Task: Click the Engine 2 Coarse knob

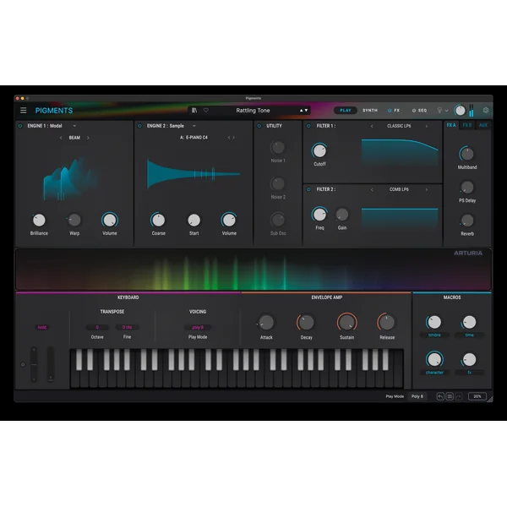Action: [158, 221]
